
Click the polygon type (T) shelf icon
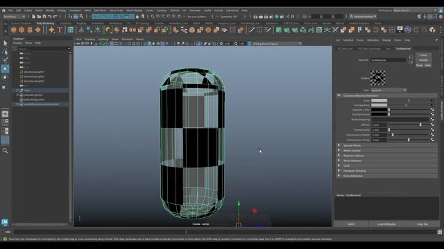pyautogui.click(x=60, y=30)
